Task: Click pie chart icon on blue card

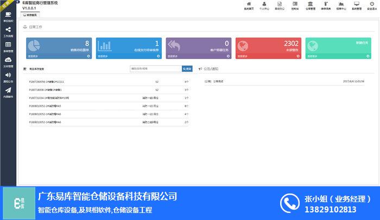Action: 34,46
